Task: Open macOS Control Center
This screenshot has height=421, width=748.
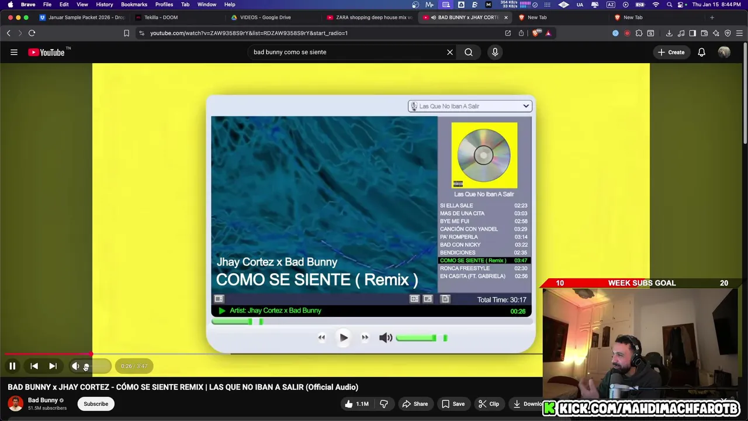Action: (682, 5)
